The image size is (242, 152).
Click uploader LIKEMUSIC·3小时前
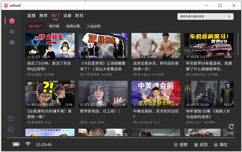tap(202, 75)
